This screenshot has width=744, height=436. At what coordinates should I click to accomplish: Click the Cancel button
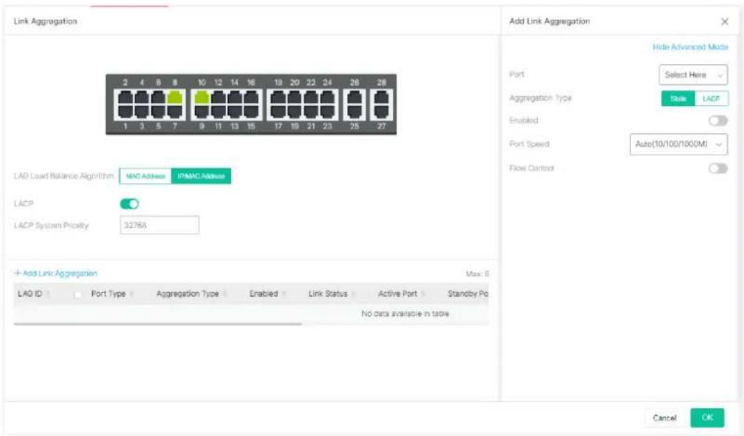click(x=665, y=418)
